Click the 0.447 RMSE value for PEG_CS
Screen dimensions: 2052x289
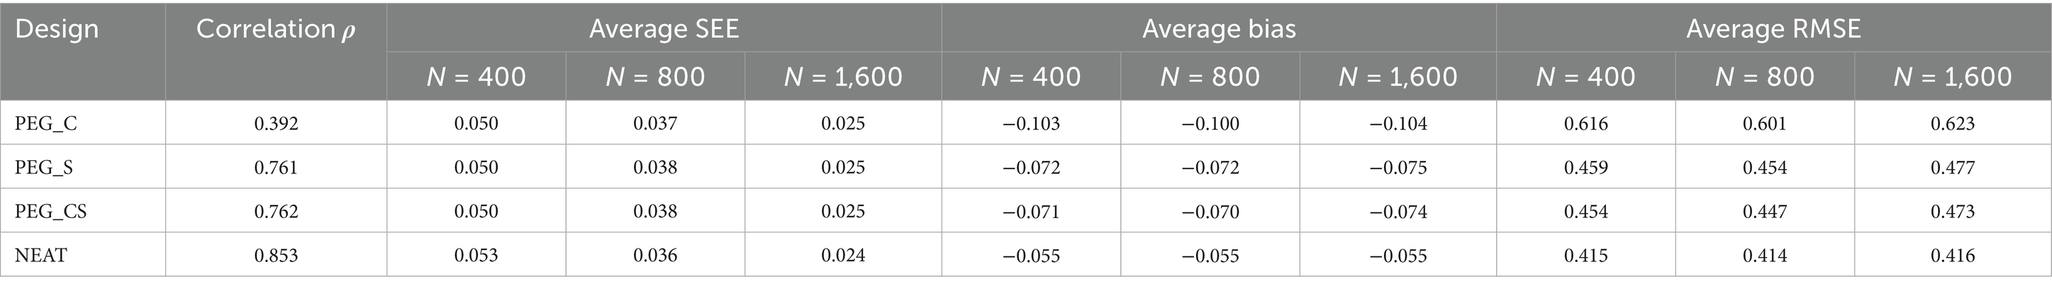click(x=1764, y=211)
